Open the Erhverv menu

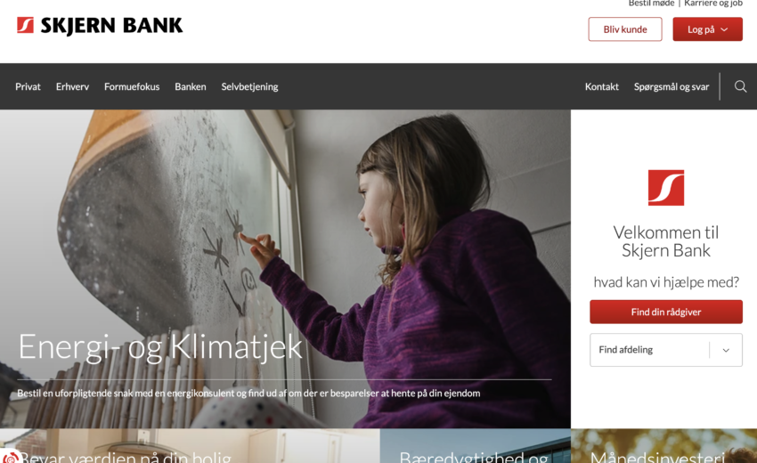tap(72, 87)
